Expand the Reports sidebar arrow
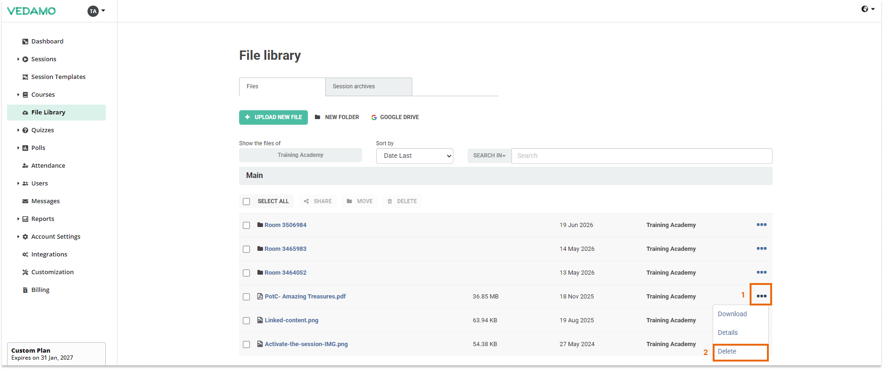Viewport: 883px width, 369px height. point(18,219)
